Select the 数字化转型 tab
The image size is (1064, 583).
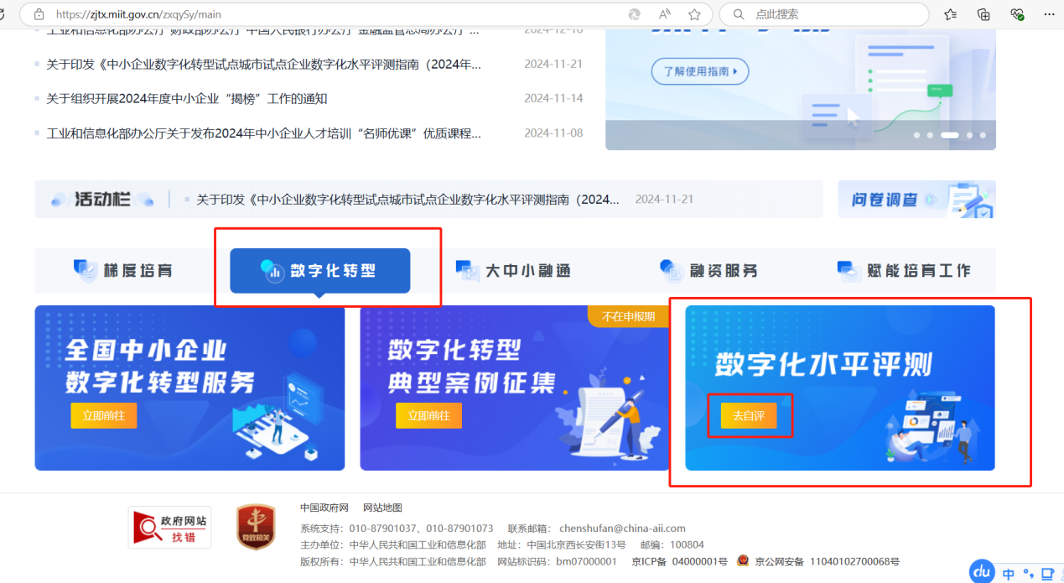320,271
